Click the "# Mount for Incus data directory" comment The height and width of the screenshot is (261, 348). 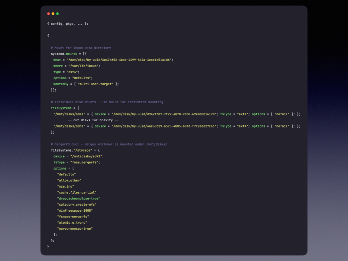click(x=81, y=48)
